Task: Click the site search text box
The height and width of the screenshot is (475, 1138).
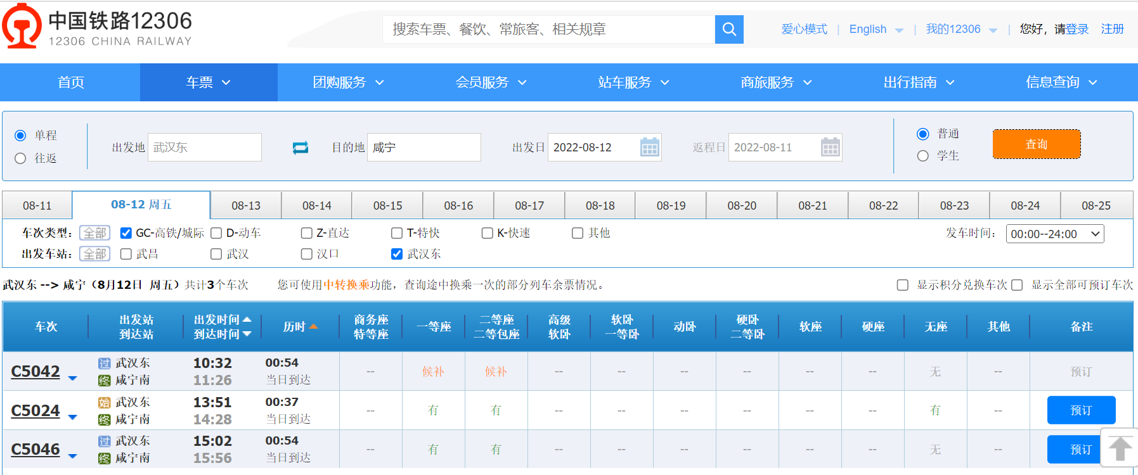Action: [549, 29]
